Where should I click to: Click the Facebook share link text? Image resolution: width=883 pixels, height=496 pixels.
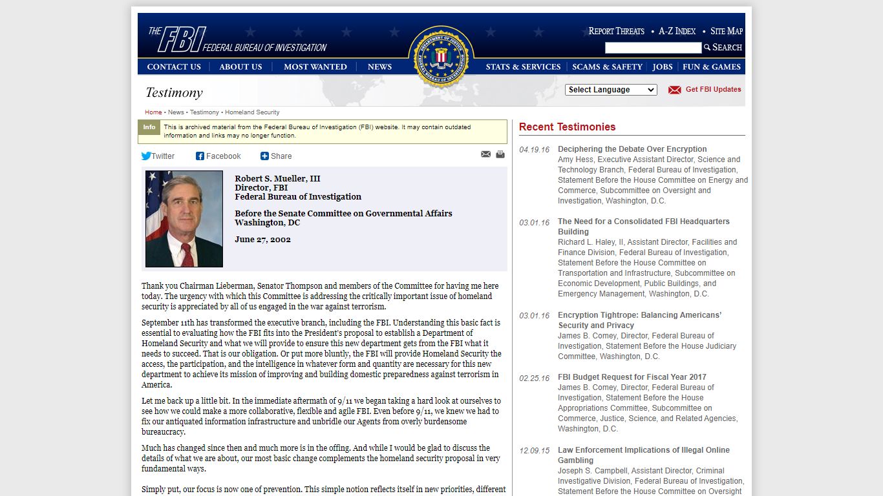coord(224,156)
